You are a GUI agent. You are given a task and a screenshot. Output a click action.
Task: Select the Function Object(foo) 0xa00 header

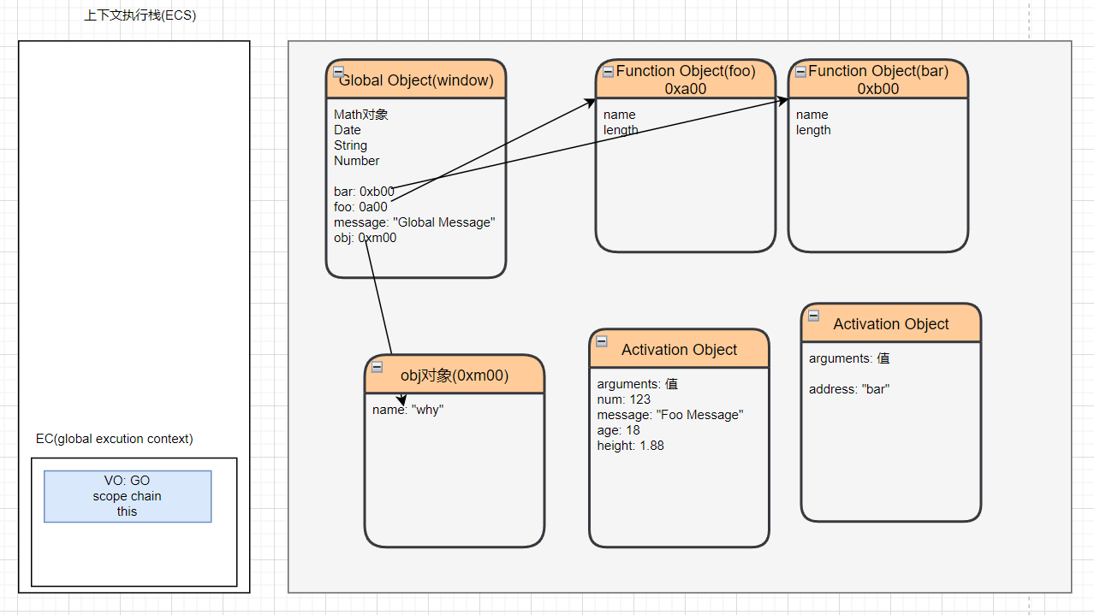(686, 80)
